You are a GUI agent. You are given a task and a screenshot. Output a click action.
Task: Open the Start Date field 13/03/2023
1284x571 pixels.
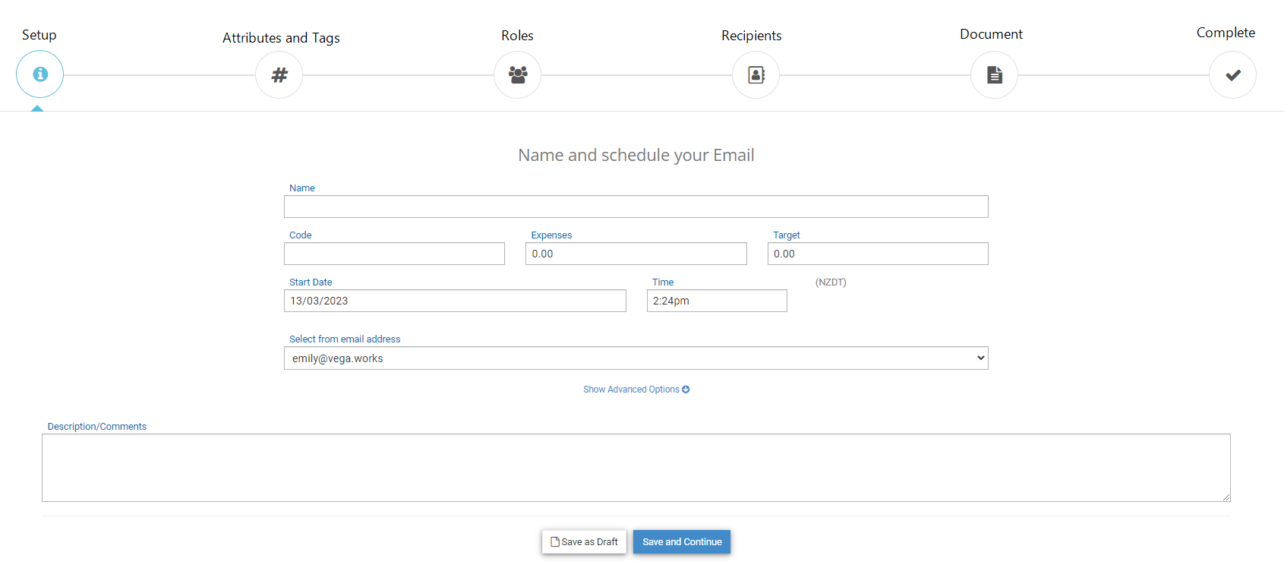pyautogui.click(x=455, y=301)
